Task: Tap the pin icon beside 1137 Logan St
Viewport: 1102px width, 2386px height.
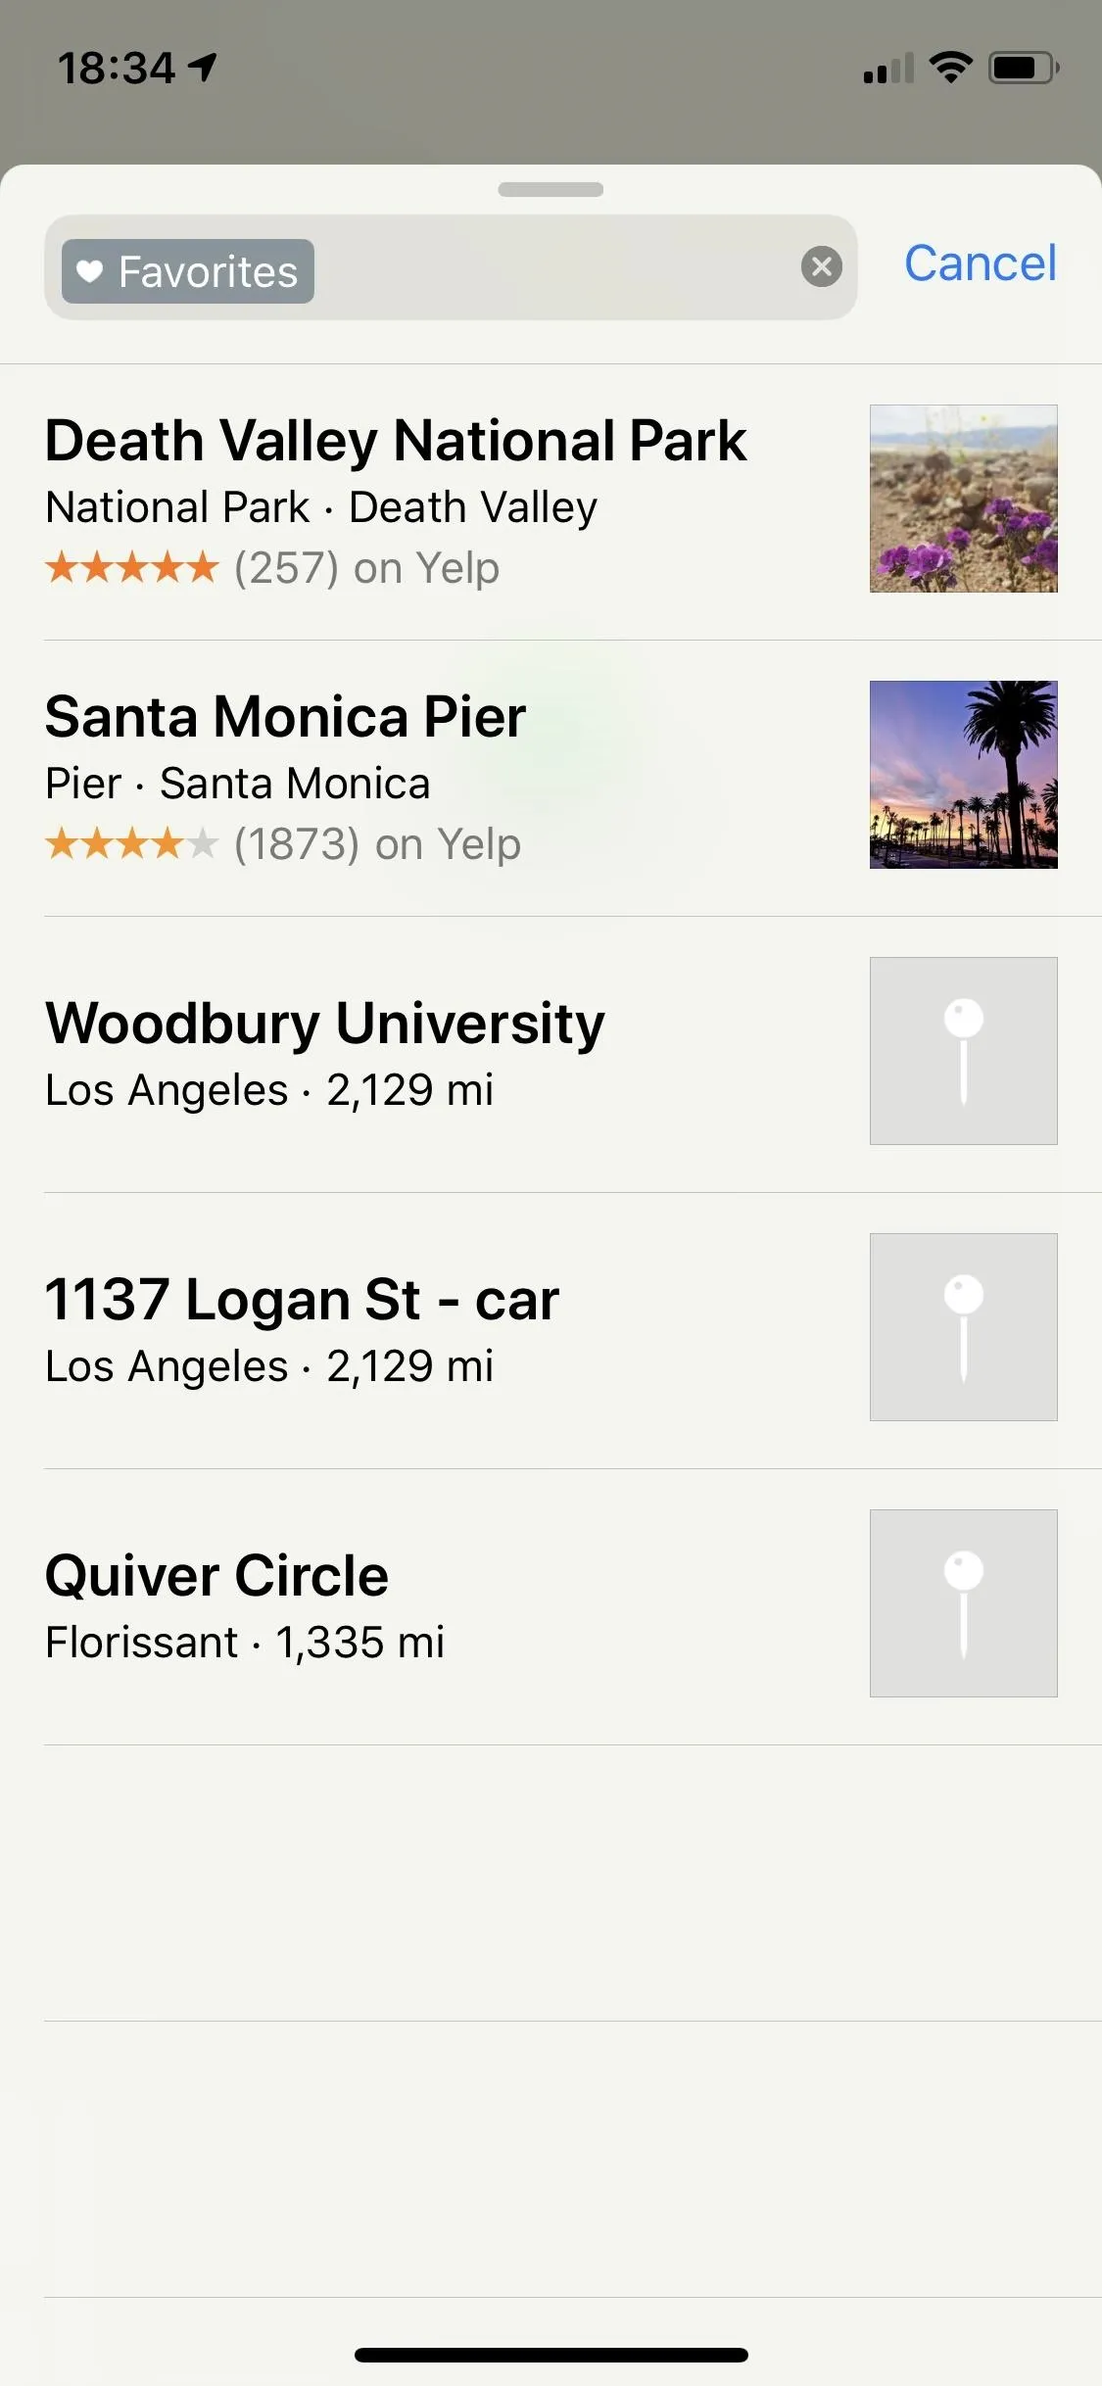Action: click(964, 1327)
